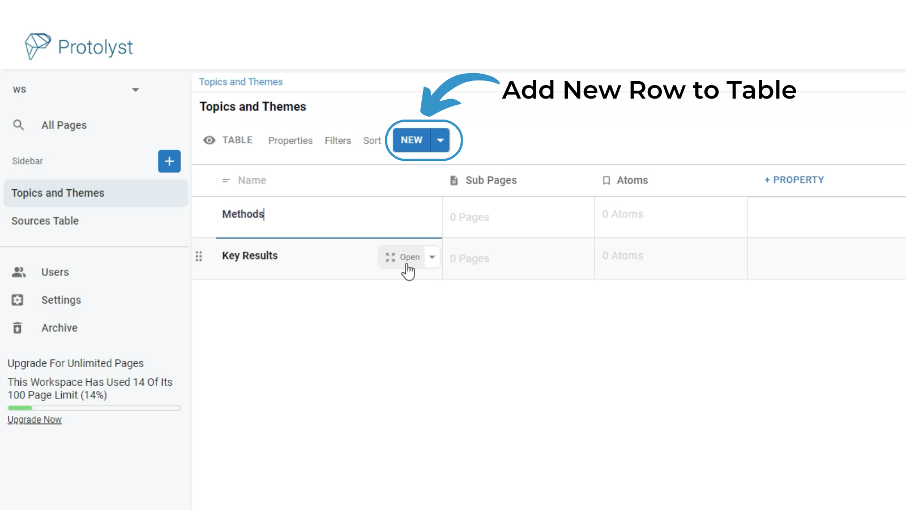The width and height of the screenshot is (906, 510).
Task: Click the Settings gear icon
Action: [x=18, y=300]
